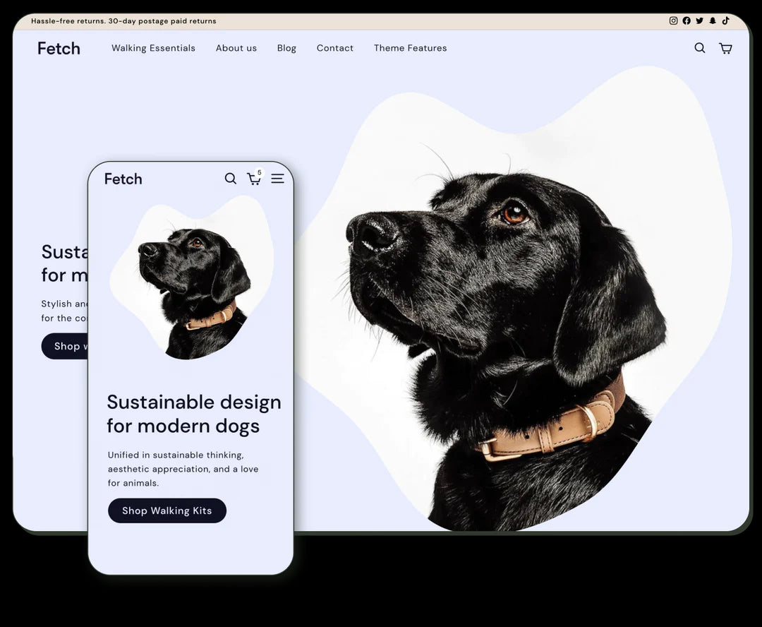
Task: Open the Instagram social icon
Action: click(x=673, y=20)
